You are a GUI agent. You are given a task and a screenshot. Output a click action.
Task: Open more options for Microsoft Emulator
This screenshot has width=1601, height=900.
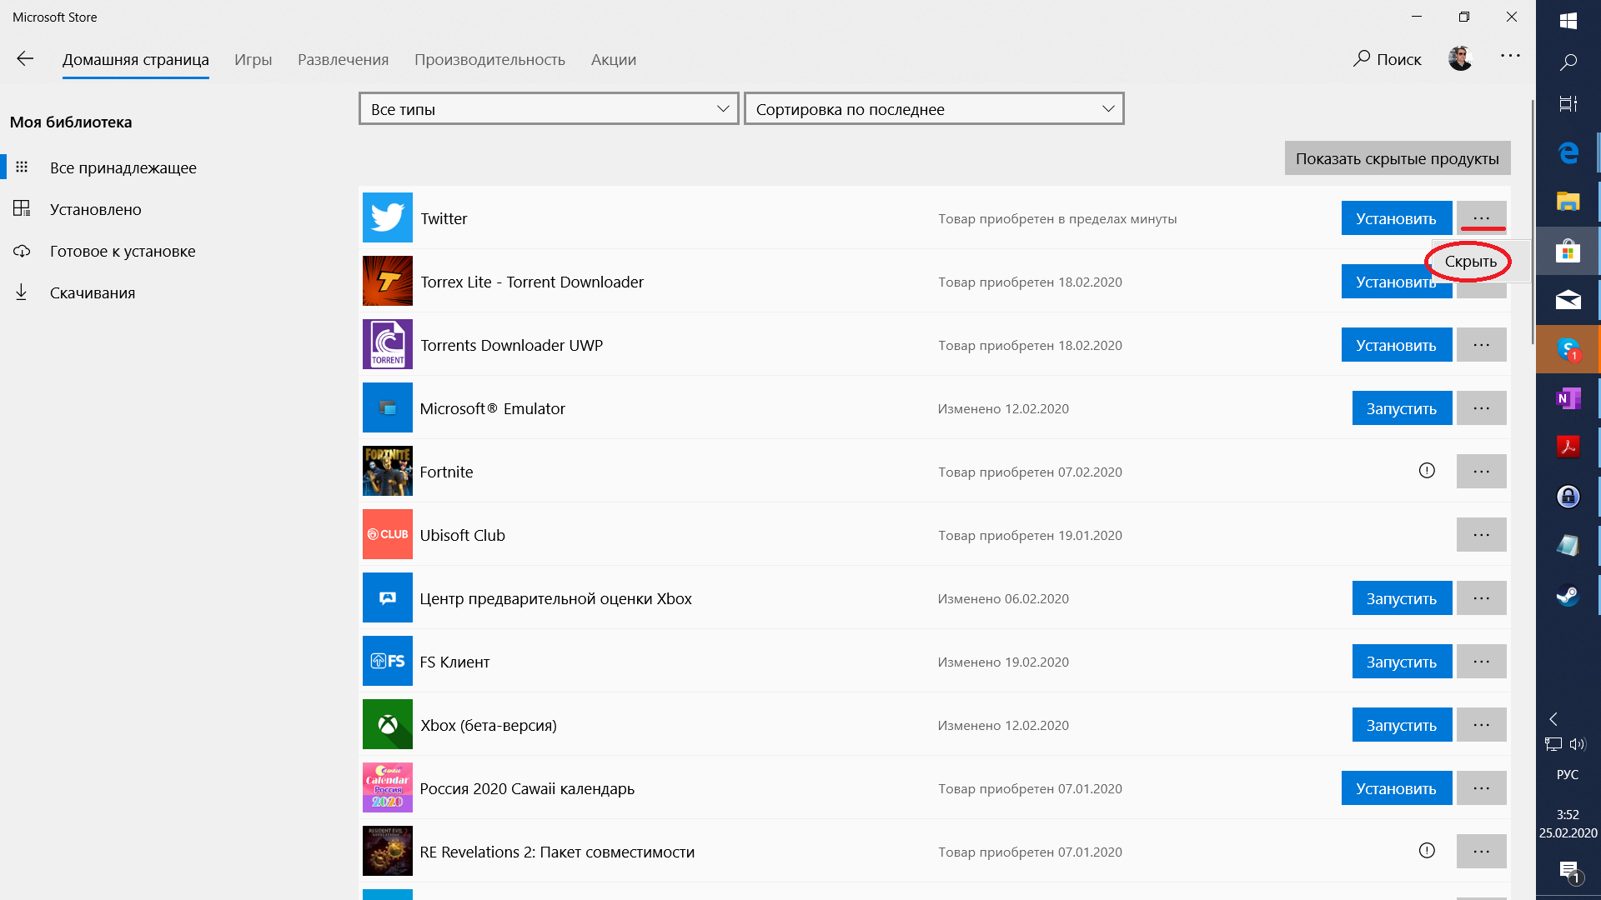[x=1481, y=408]
